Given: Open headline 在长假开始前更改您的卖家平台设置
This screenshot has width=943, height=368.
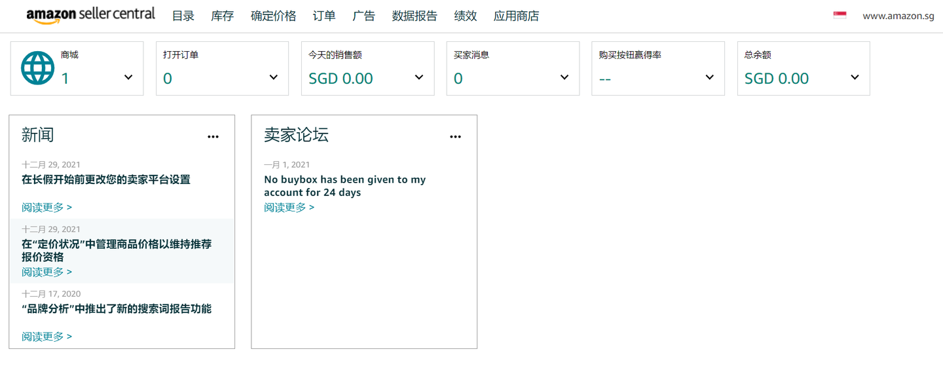Looking at the screenshot, I should tap(106, 179).
